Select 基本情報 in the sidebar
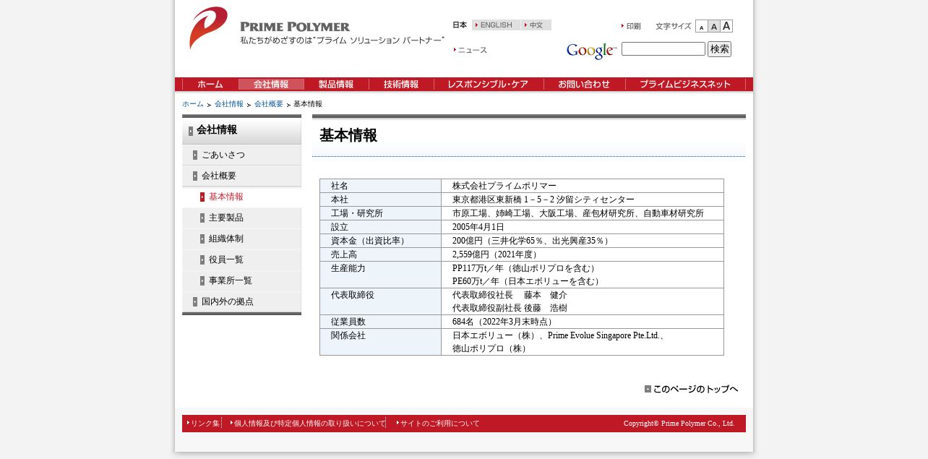The width and height of the screenshot is (928, 459). pos(241,197)
